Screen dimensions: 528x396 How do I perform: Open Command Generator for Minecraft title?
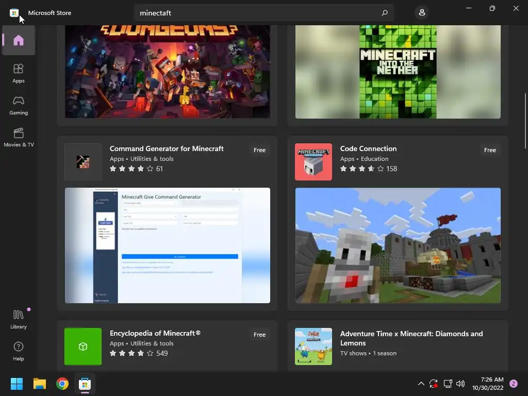click(167, 148)
